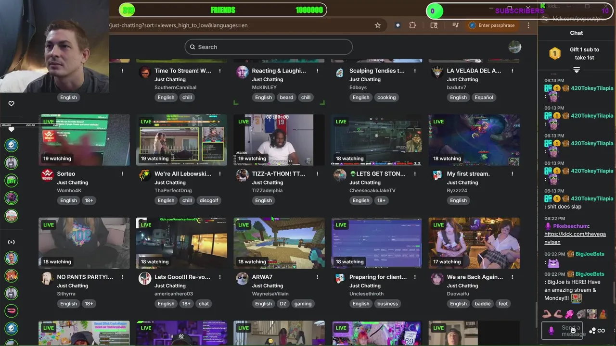Click the Chat header tab in popout window
Screen dimensions: 616x346
pos(577,33)
